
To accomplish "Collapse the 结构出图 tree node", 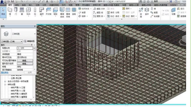I will point(5,85).
